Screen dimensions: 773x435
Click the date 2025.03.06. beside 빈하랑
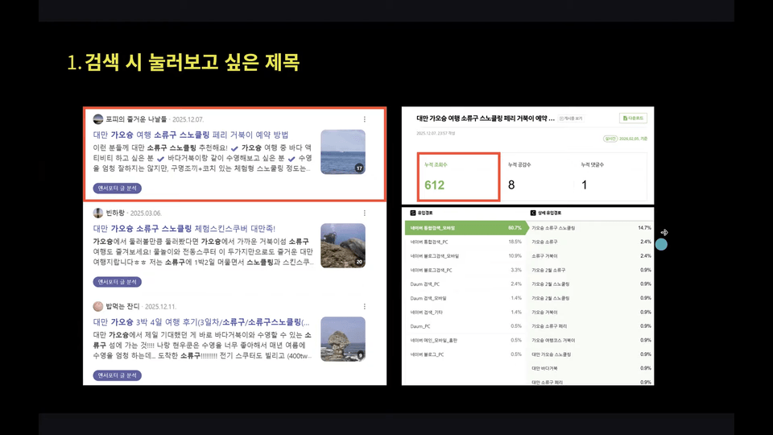coord(146,213)
